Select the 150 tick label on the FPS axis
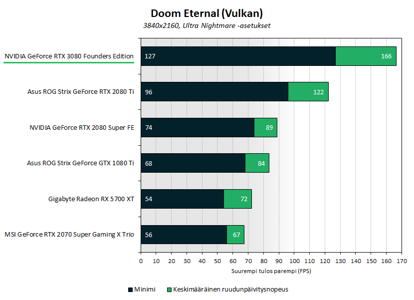The width and height of the screenshot is (414, 300). [371, 261]
